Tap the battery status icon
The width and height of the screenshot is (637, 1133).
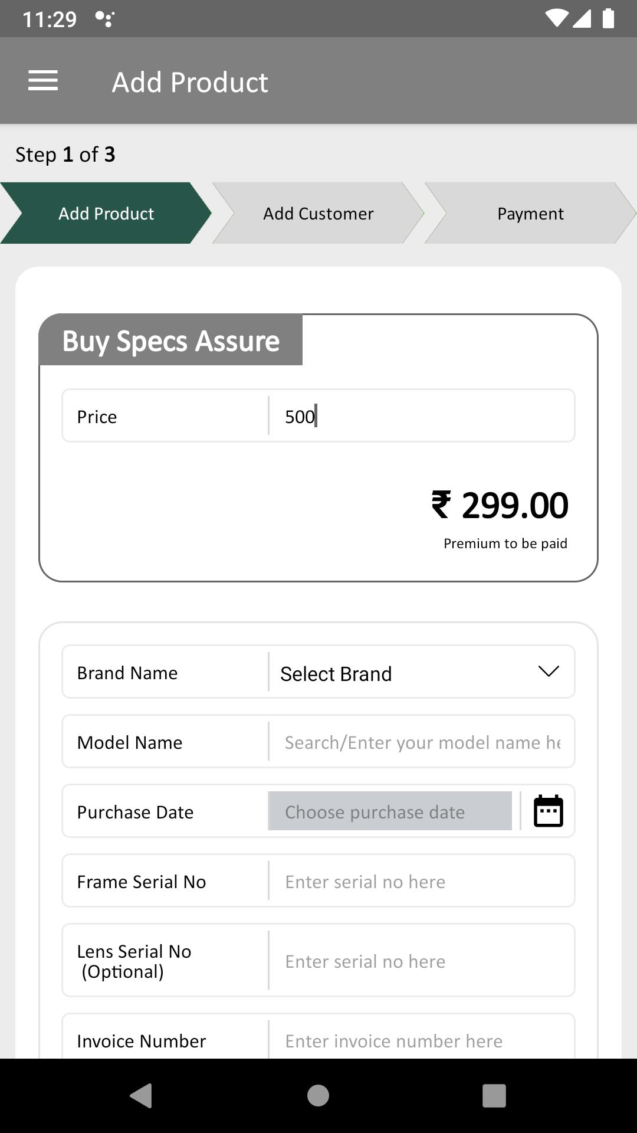click(x=609, y=18)
